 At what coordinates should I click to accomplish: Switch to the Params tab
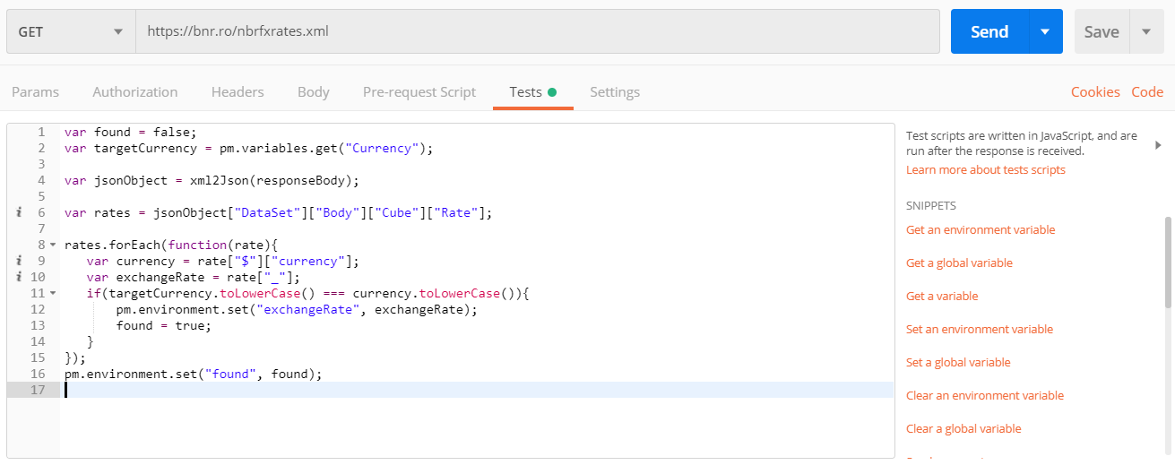pos(35,92)
